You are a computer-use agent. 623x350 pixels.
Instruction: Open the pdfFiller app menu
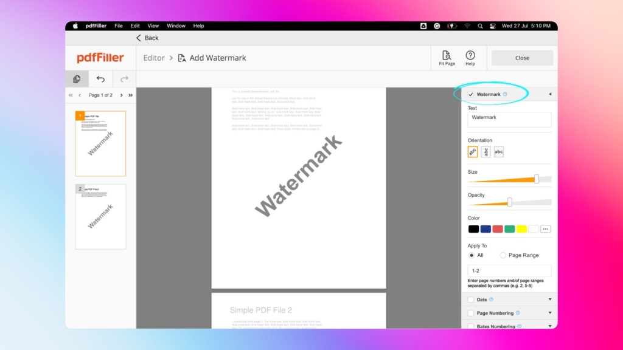96,26
